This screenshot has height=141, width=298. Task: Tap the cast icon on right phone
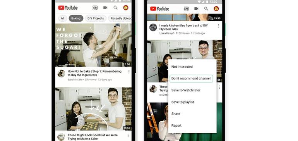click(186, 9)
